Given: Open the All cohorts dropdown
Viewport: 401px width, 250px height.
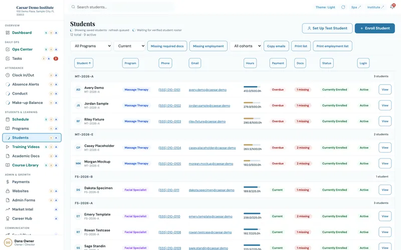Looking at the screenshot, I should pos(246,46).
